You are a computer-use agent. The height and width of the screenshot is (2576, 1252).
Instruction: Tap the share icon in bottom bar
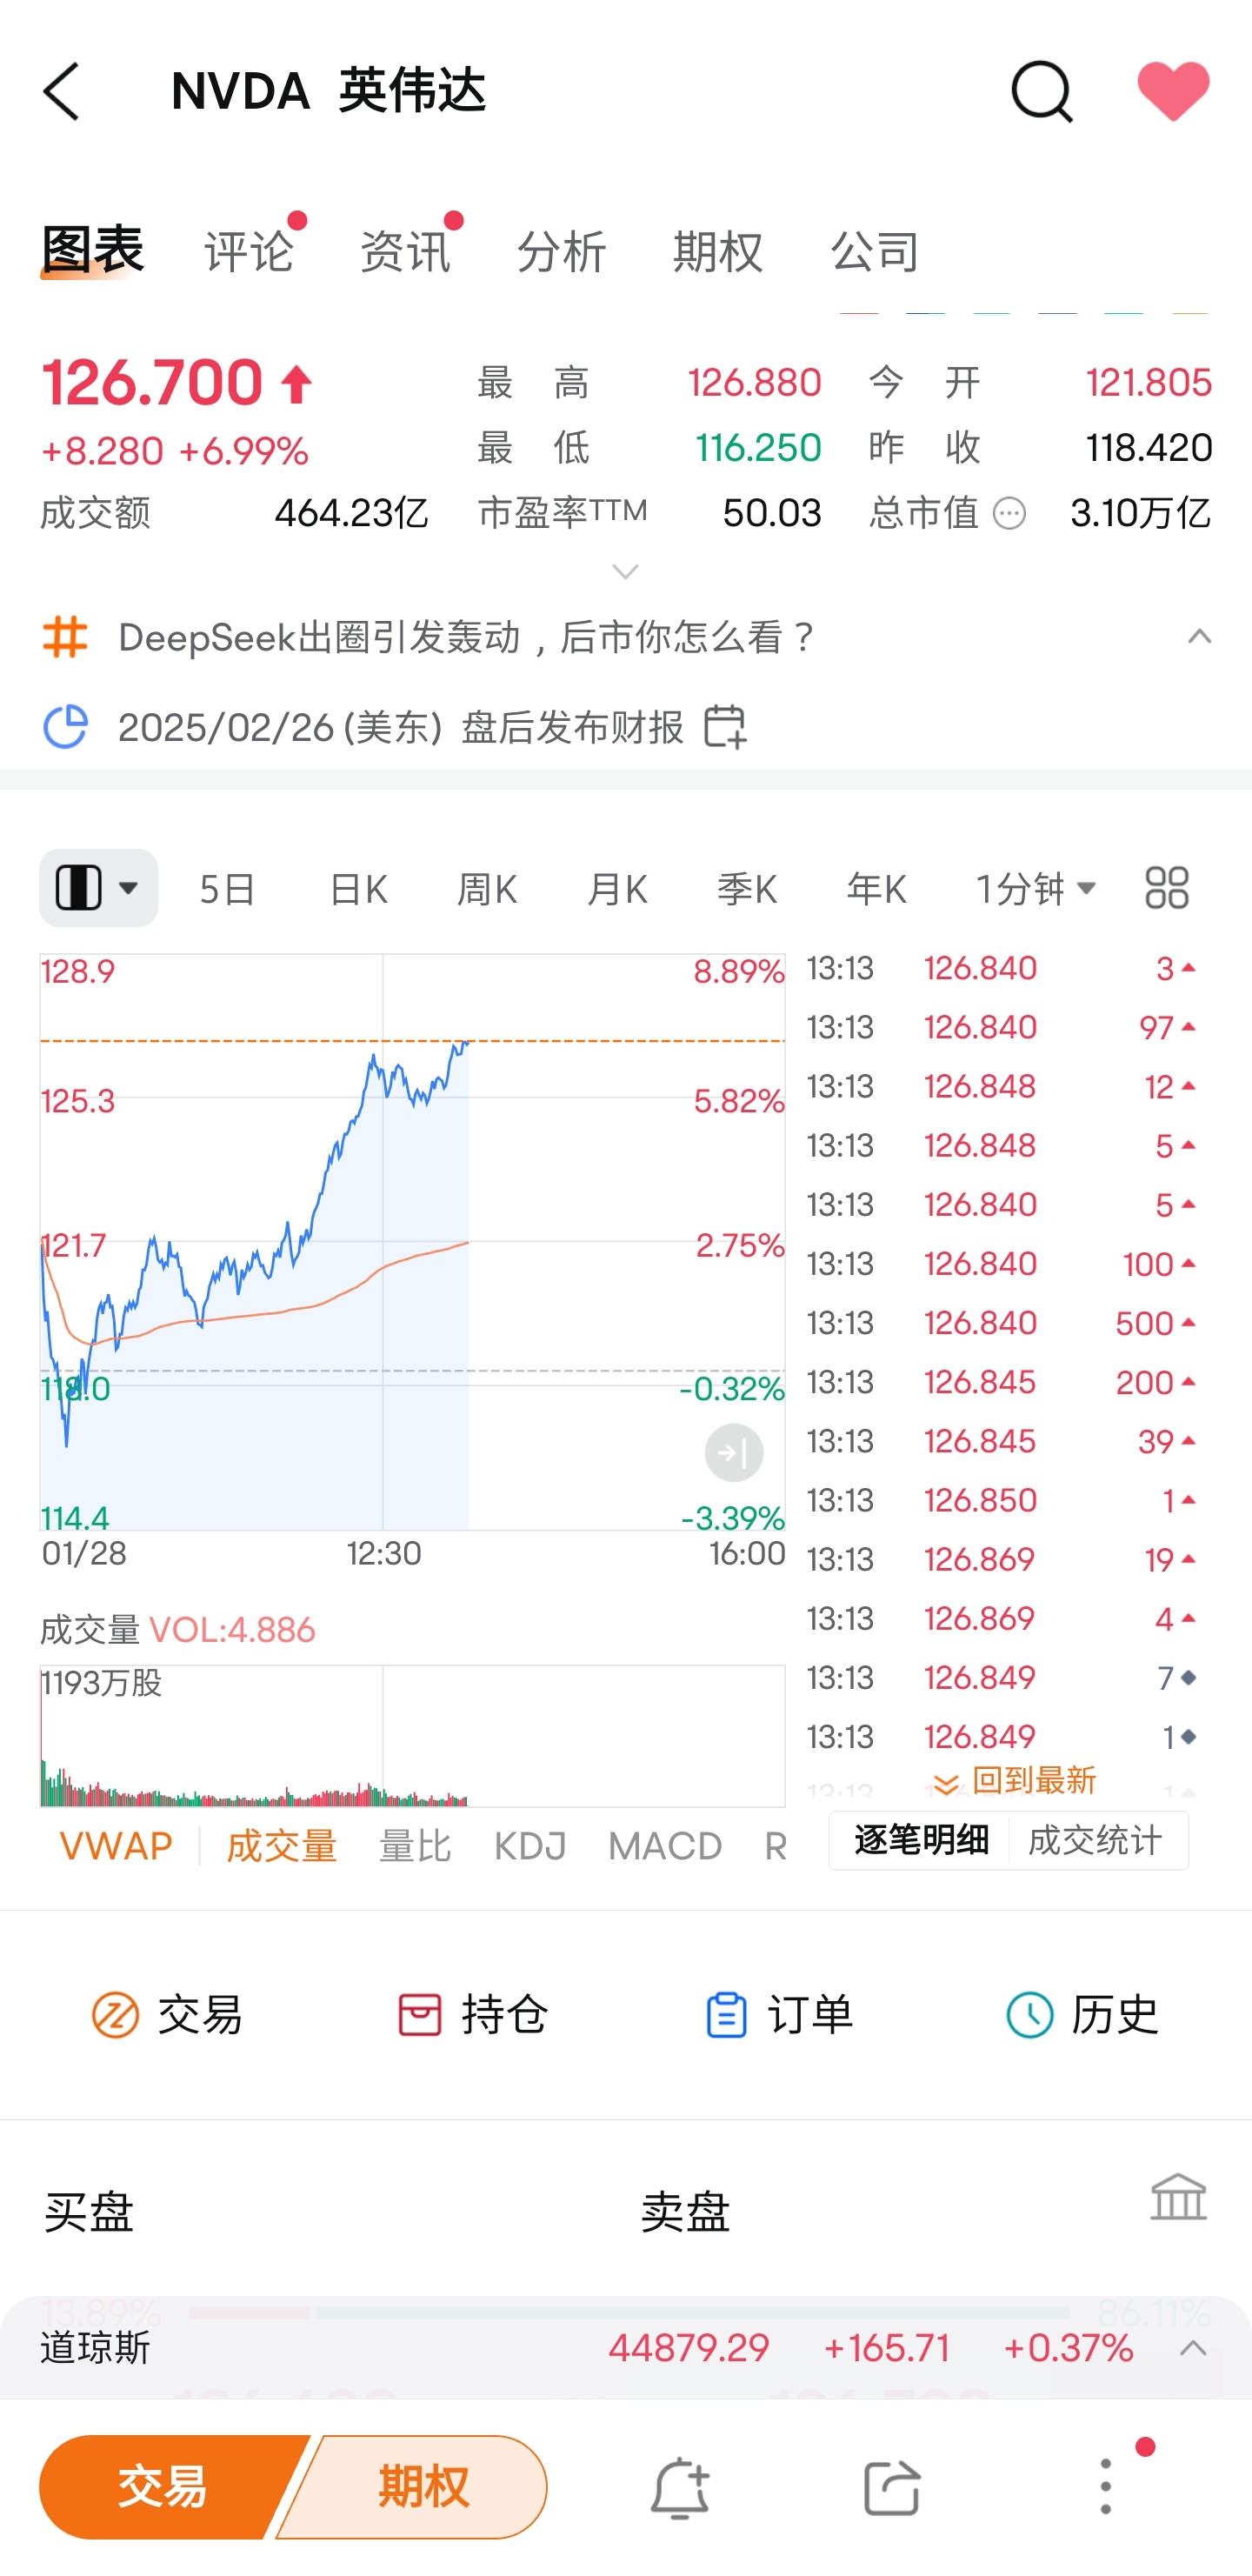891,2486
